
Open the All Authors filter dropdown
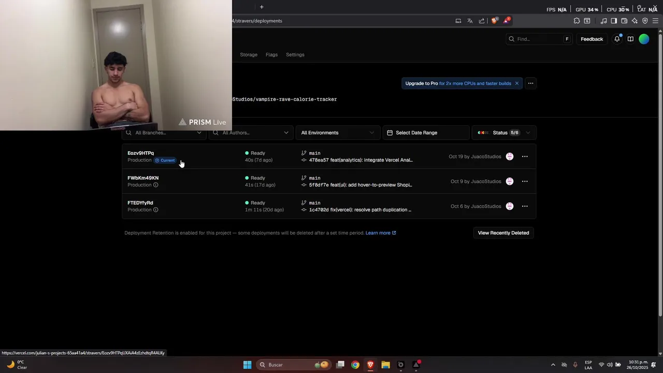(251, 133)
